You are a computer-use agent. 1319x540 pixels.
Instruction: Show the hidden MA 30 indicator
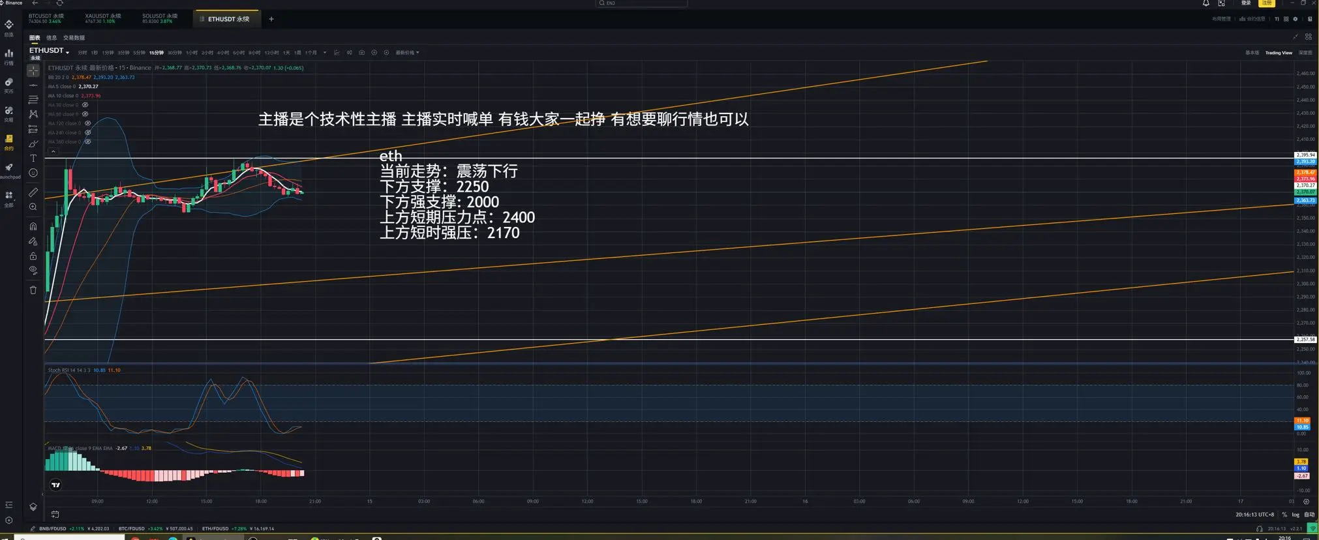(85, 105)
